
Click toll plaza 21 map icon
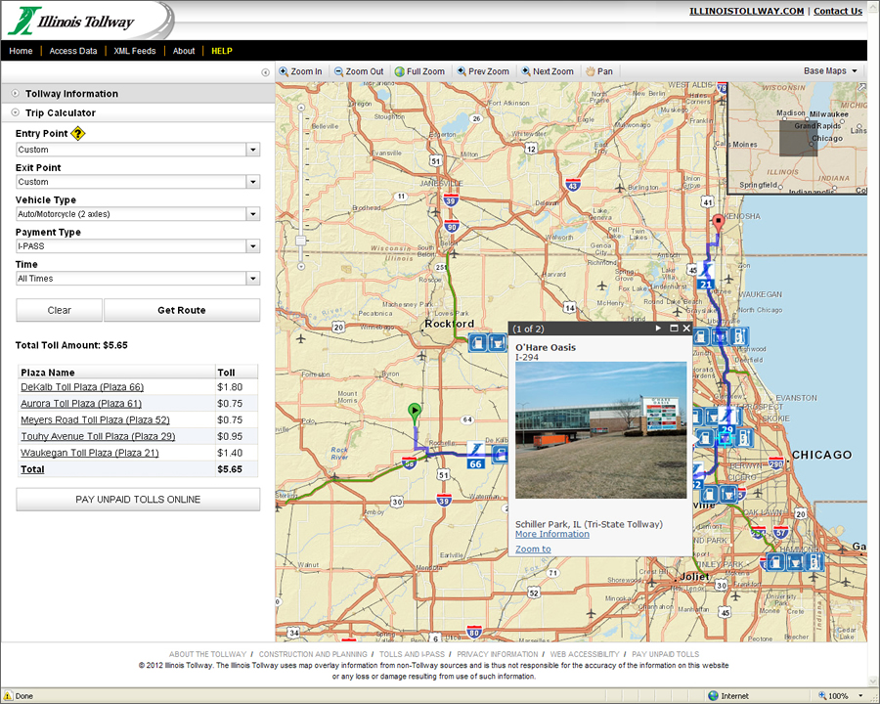click(x=706, y=276)
